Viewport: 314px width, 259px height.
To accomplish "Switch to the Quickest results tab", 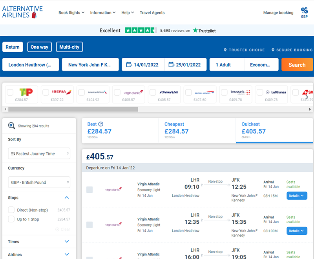I will pos(274,130).
